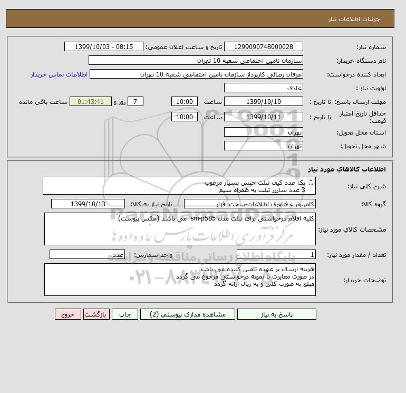Click the request creator field 'عرفان رضائی'

196,74
